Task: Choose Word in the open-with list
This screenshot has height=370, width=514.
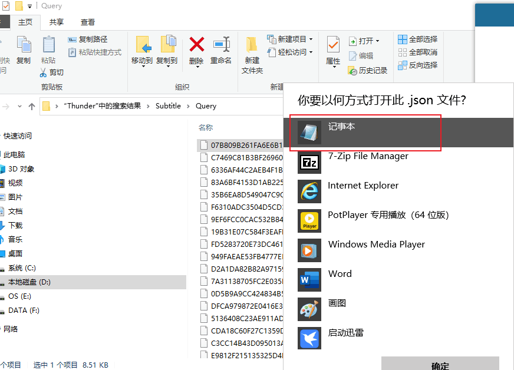Action: click(x=398, y=280)
